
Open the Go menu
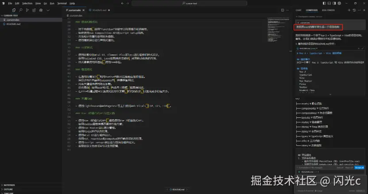click(45, 3)
